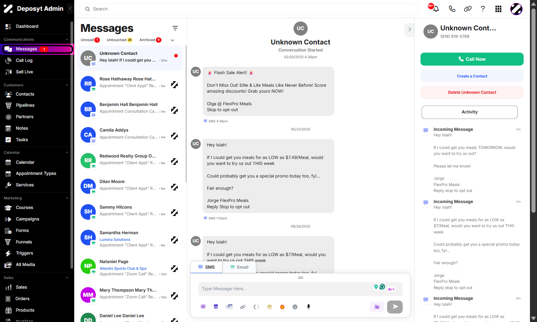Image resolution: width=537 pixels, height=322 pixels.
Task: Expand the message status dropdown chevron
Action: point(173,40)
